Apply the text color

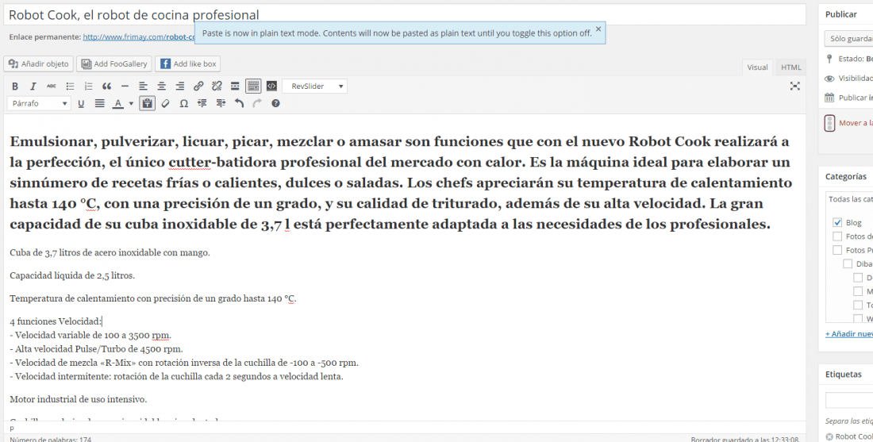tap(117, 103)
